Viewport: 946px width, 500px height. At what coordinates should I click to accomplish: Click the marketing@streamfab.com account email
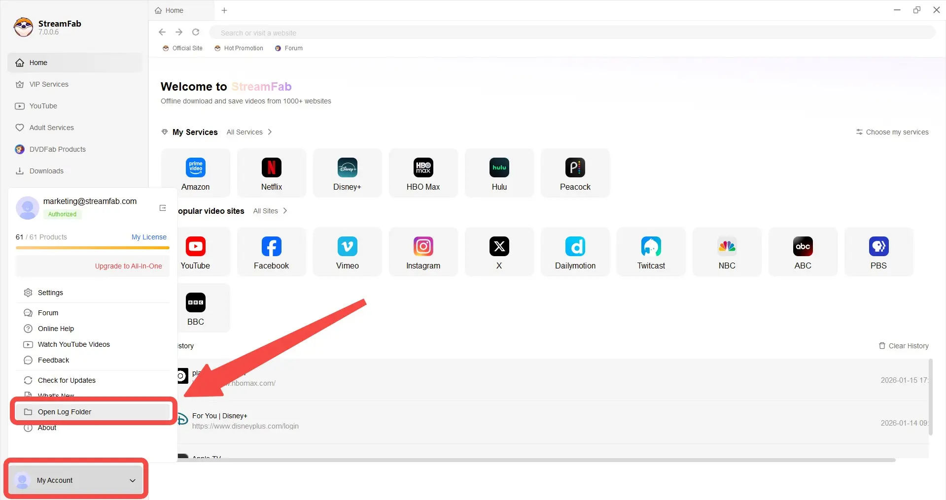90,201
